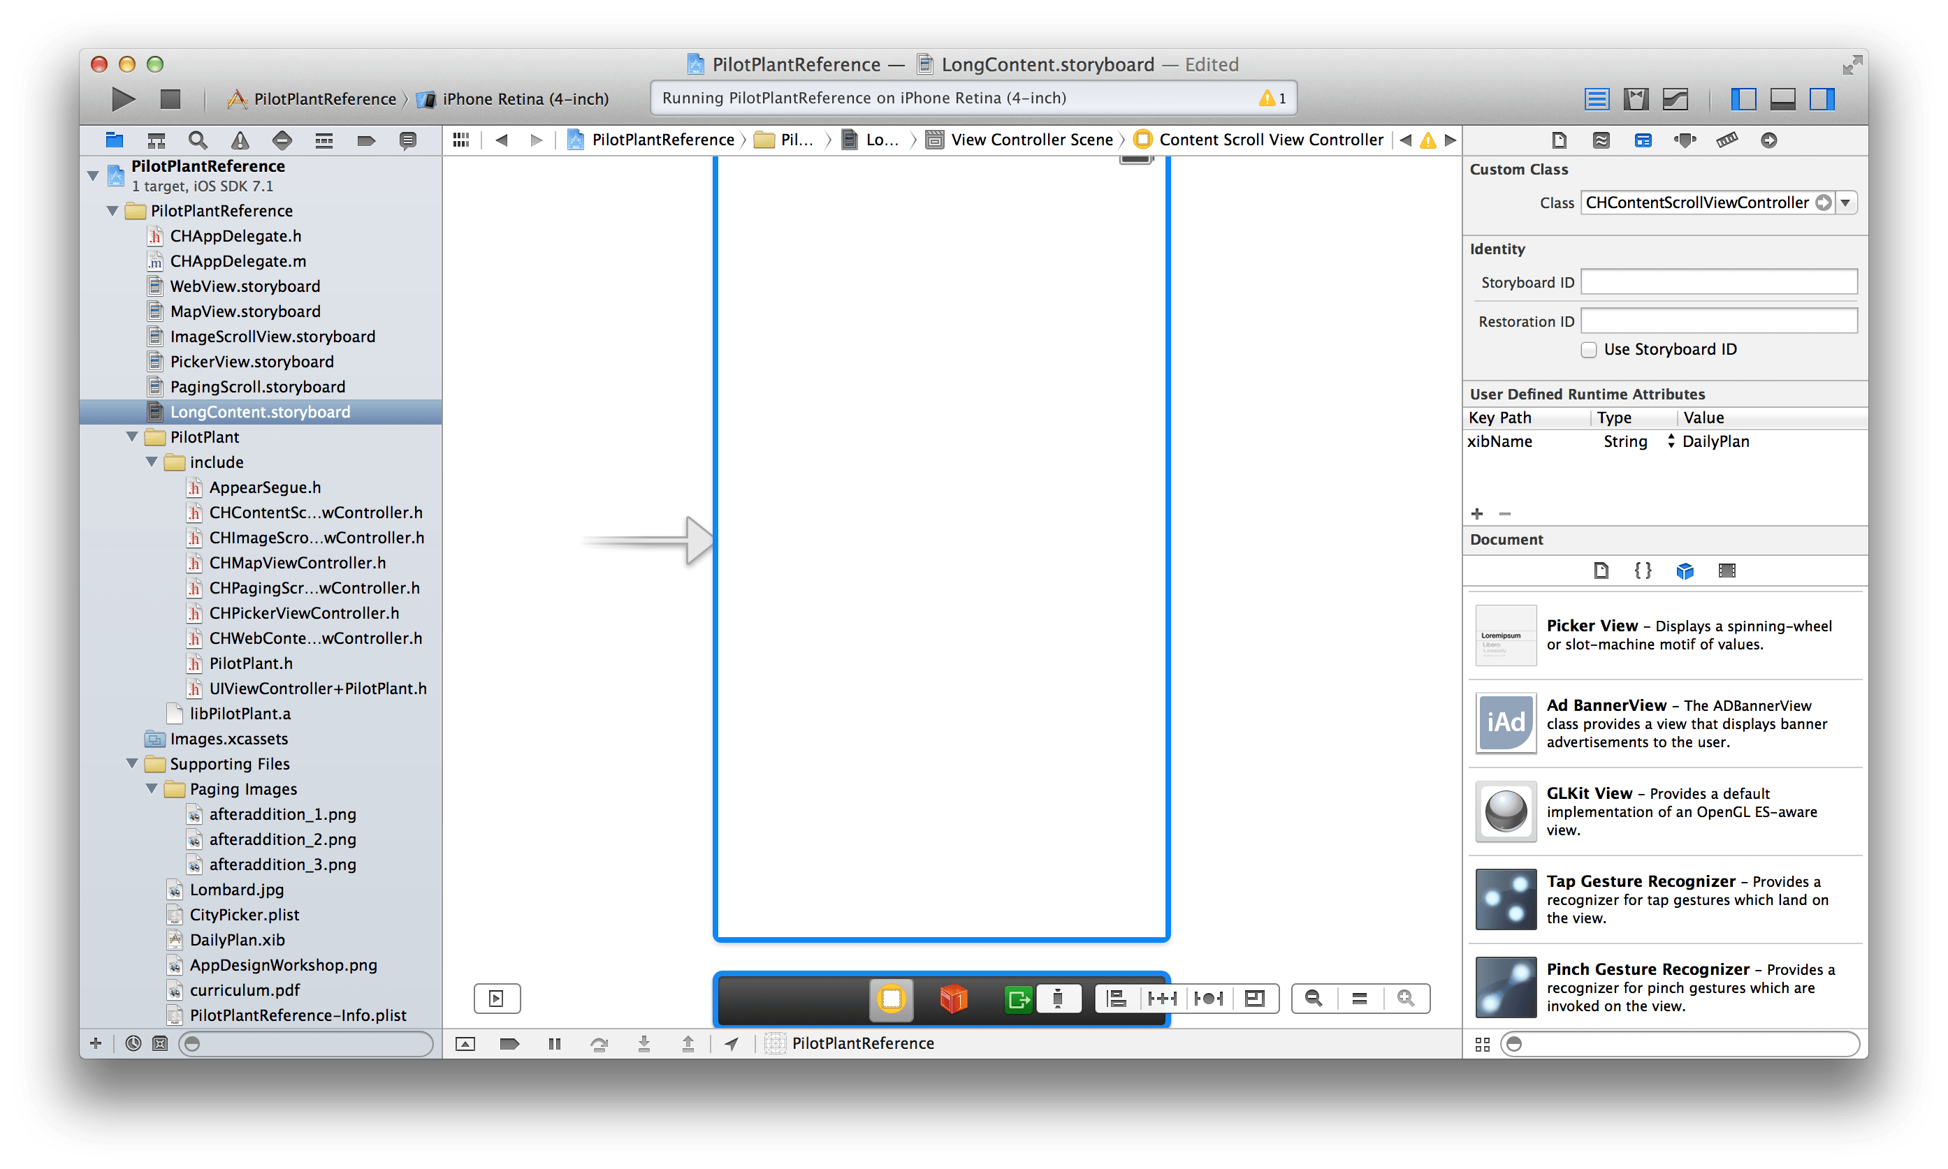The width and height of the screenshot is (1948, 1169).
Task: Collapse the PilotPlantReference group folder
Action: click(x=112, y=210)
